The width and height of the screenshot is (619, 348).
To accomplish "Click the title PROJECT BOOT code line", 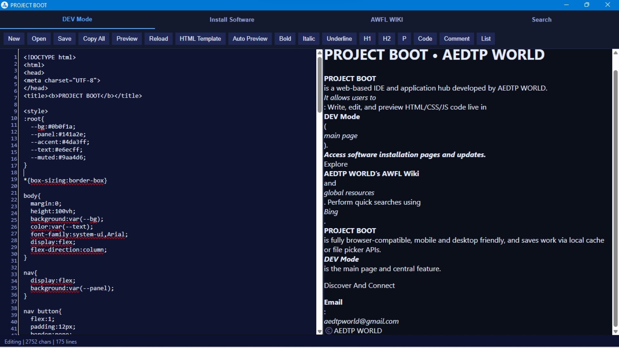I will click(x=83, y=96).
